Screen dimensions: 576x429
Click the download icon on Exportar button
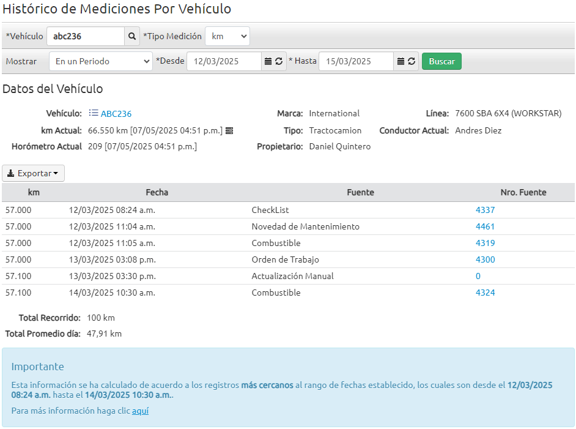click(11, 173)
